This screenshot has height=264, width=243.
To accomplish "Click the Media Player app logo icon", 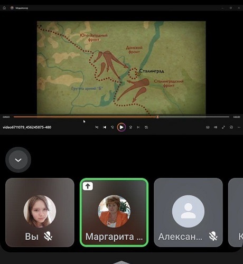I will (12, 8).
